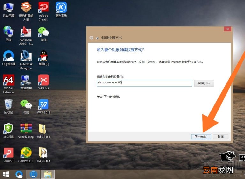The height and width of the screenshot is (179, 245).
Task: Select the 网络 desktop icon
Action: click(9, 33)
